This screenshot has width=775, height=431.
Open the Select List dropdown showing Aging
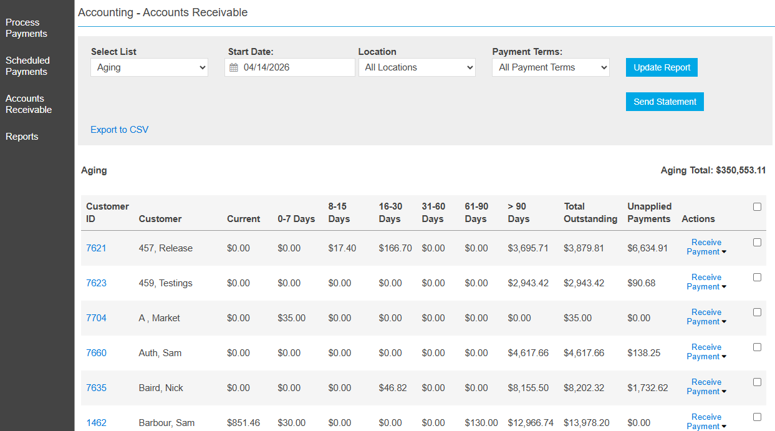click(x=149, y=67)
